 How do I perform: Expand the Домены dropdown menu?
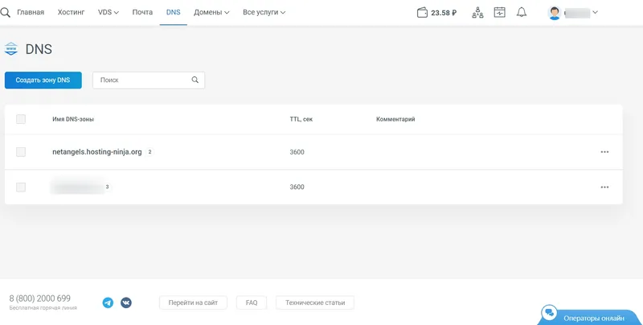[211, 12]
